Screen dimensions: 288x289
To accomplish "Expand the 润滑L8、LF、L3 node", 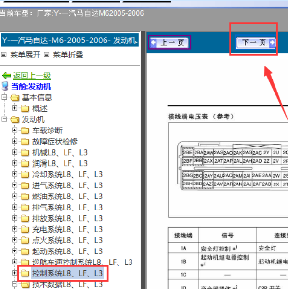I will point(14,163).
